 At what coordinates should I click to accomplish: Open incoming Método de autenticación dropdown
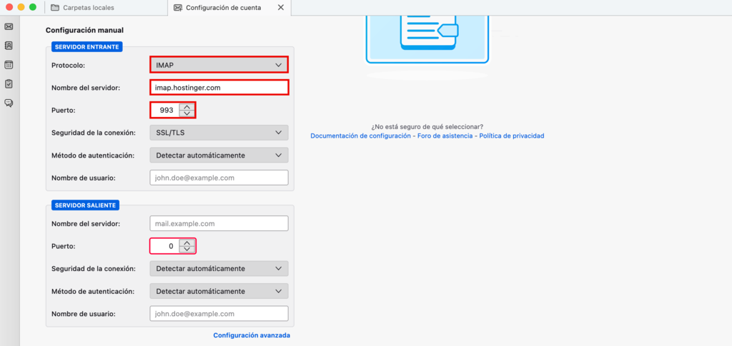(x=219, y=155)
